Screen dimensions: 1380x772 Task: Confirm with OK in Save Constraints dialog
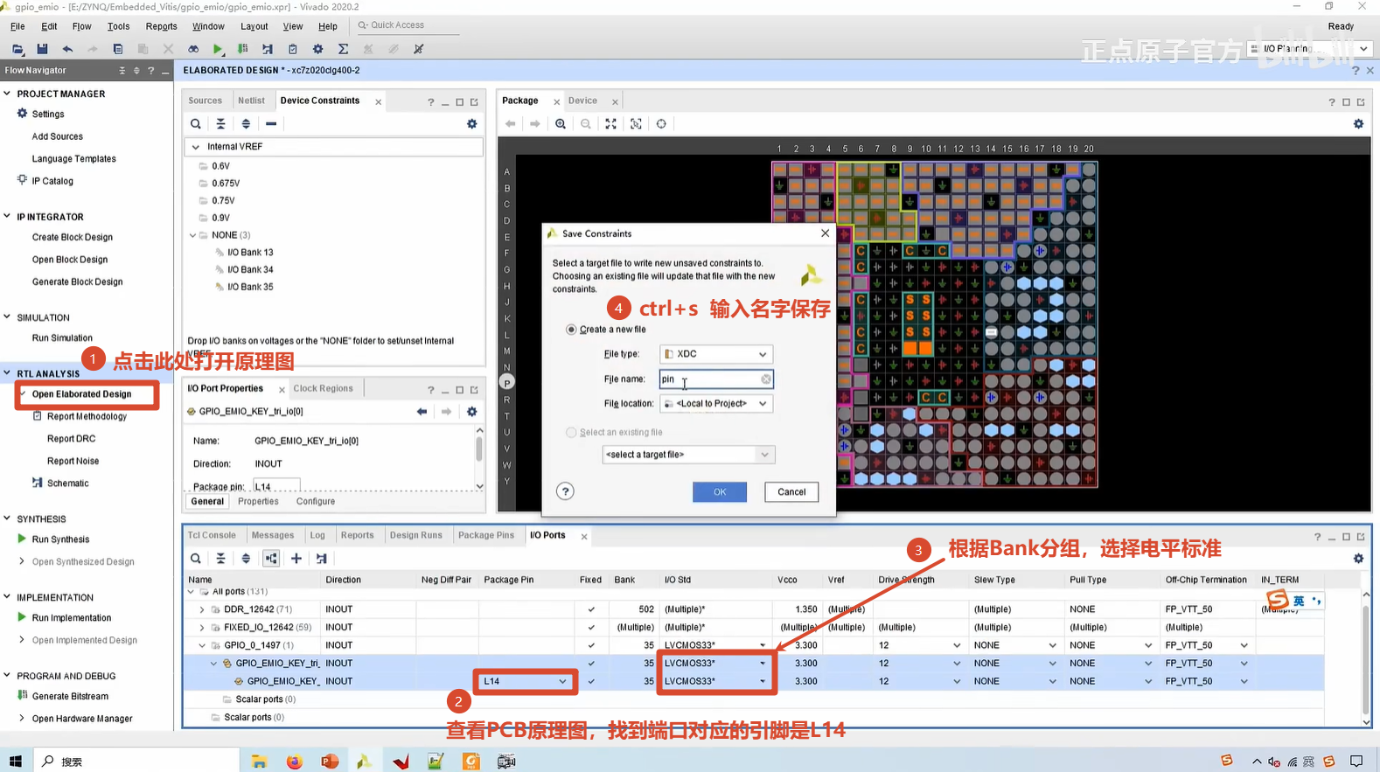point(720,492)
